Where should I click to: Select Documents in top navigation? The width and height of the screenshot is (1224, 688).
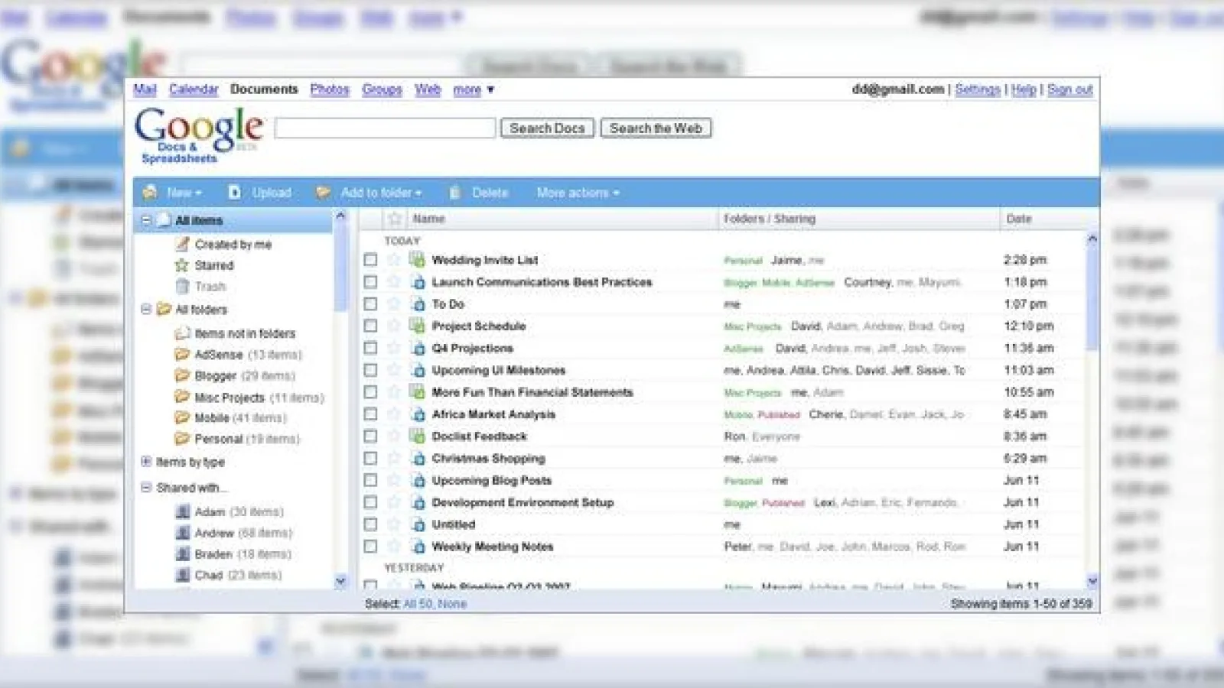click(x=264, y=89)
